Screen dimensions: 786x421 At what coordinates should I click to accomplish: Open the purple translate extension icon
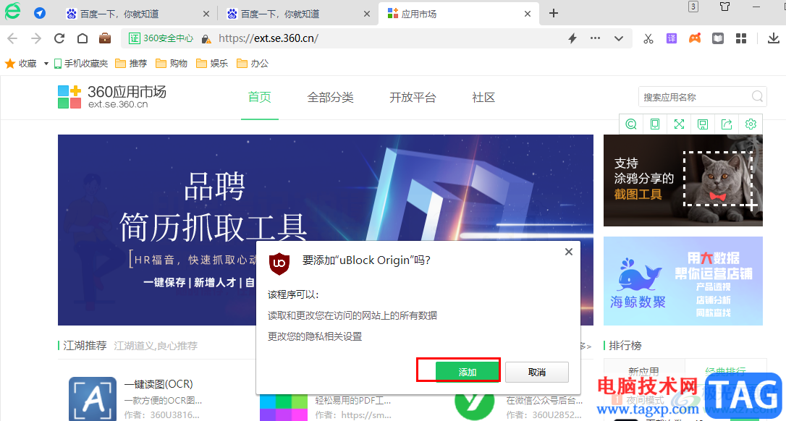point(671,38)
